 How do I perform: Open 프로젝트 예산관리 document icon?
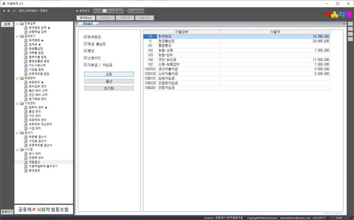[x=26, y=124]
